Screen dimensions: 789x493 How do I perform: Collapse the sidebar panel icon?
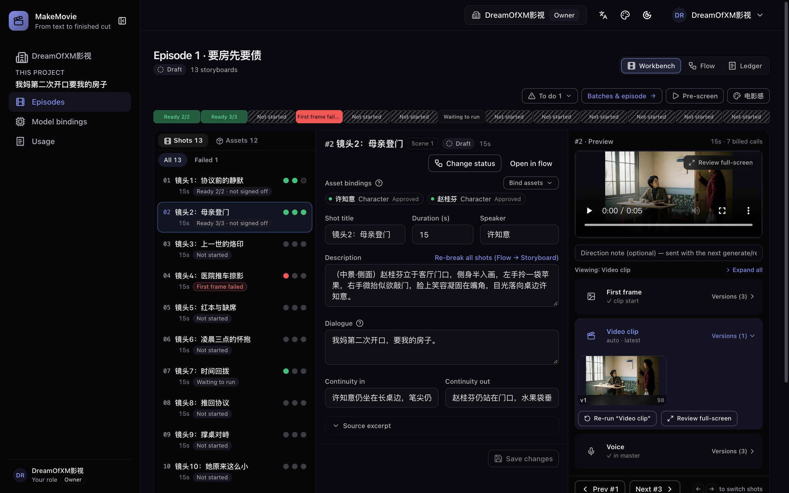pos(122,21)
